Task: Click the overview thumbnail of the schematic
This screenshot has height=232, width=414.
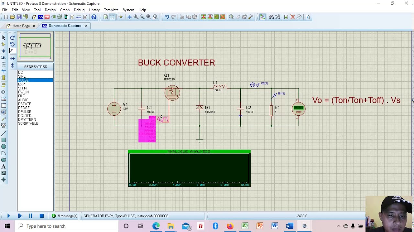Action: [x=35, y=46]
